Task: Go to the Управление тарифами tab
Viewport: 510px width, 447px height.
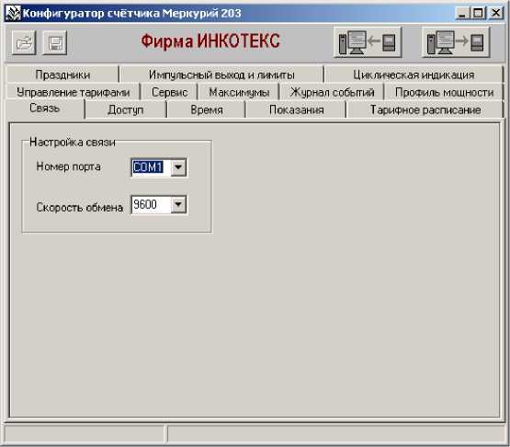Action: (x=74, y=93)
